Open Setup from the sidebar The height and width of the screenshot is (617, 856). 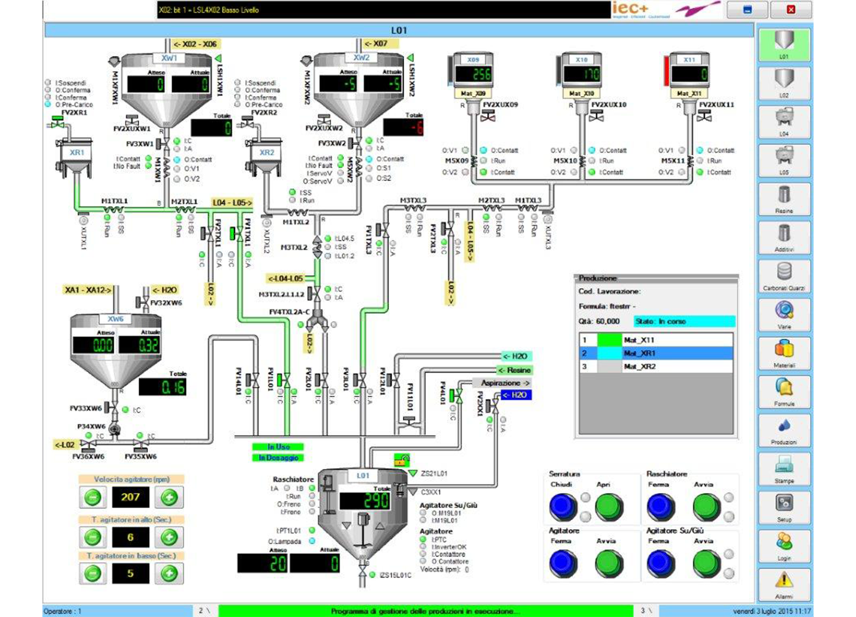point(784,506)
